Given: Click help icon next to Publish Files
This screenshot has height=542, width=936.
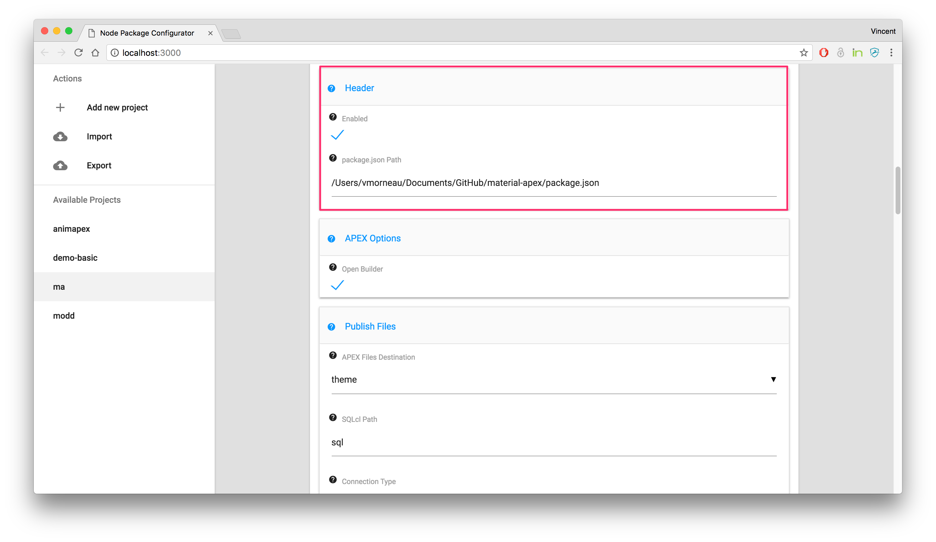Looking at the screenshot, I should (x=331, y=327).
